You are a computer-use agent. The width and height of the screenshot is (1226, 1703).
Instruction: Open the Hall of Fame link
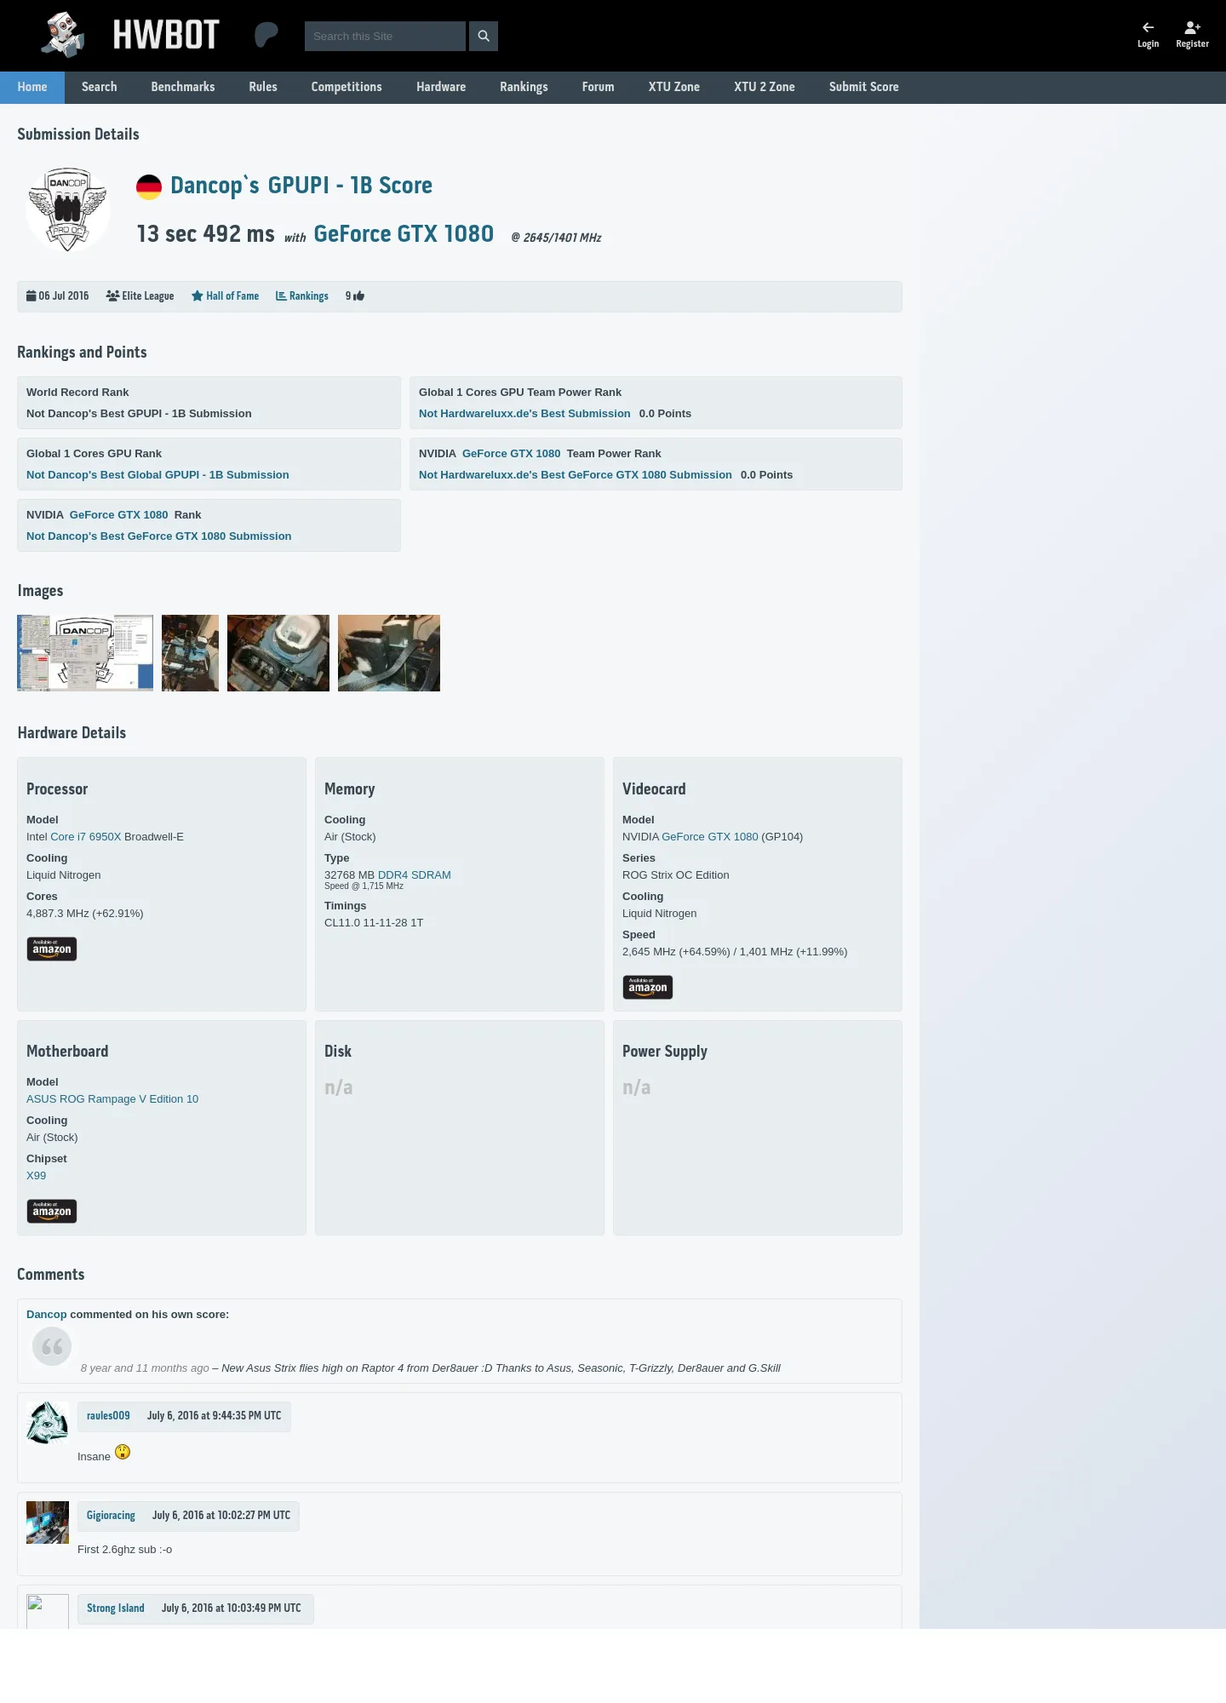226,296
